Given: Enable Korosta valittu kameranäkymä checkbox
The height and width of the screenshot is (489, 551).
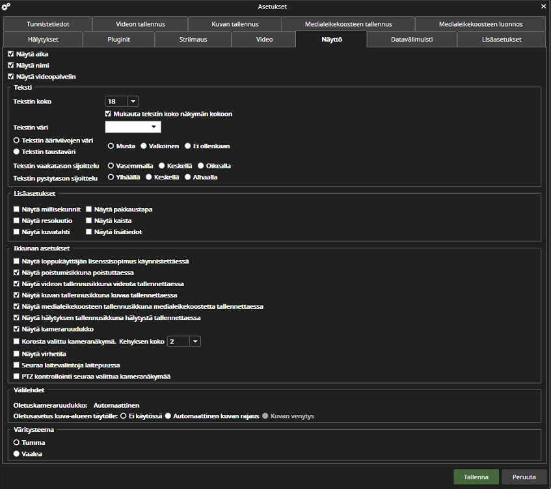Looking at the screenshot, I should pyautogui.click(x=16, y=341).
